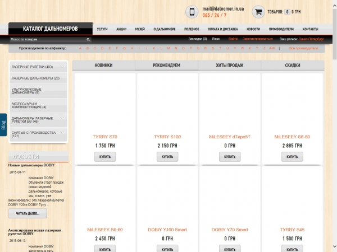The height and width of the screenshot is (252, 337).
Task: Open the Акции menu item
Action: (x=121, y=29)
